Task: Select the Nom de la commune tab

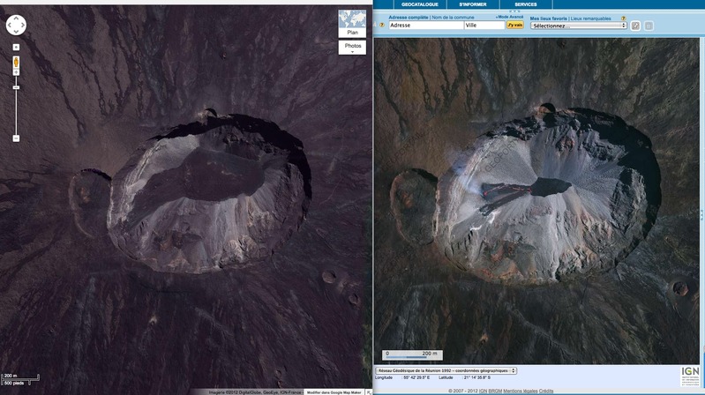Action: pyautogui.click(x=454, y=18)
